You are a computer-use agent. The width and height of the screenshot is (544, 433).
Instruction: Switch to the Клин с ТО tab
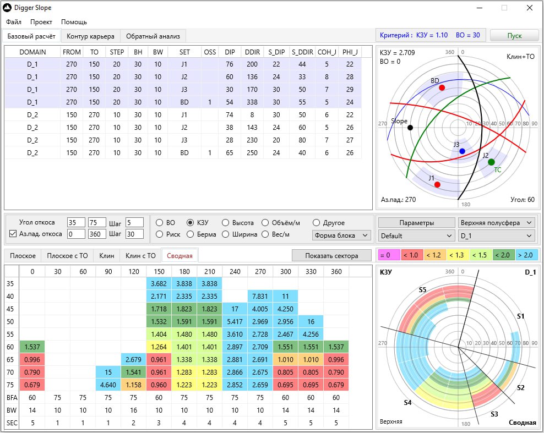pos(140,256)
